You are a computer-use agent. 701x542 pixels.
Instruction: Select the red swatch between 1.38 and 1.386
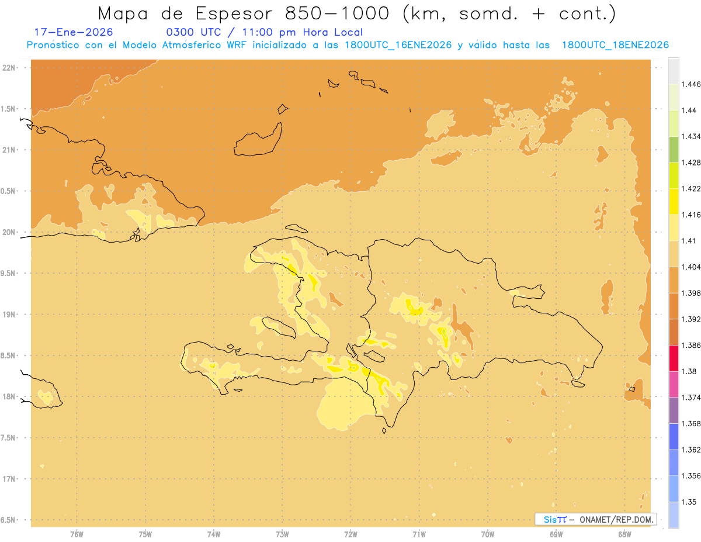point(674,358)
